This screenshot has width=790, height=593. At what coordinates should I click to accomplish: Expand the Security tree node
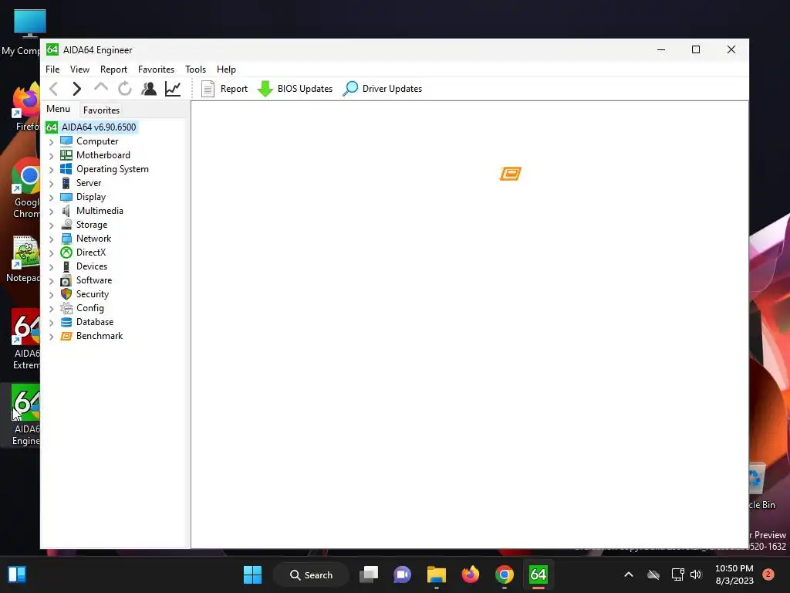51,295
